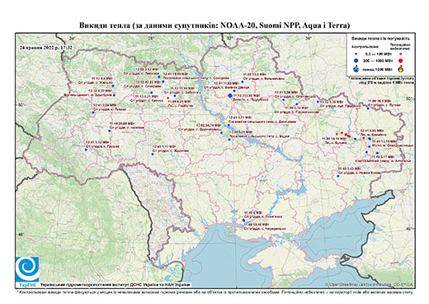Click the small blue dot in the legend
Viewport: 429px width, 304px height.
pos(356,54)
